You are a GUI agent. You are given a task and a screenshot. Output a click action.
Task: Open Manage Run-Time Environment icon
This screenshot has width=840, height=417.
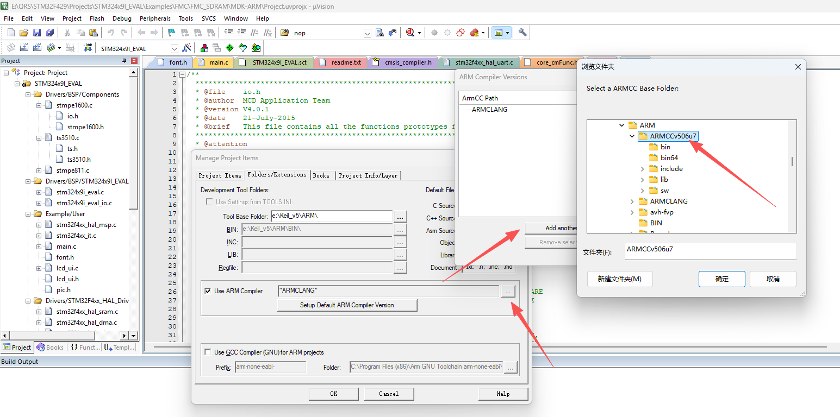click(229, 48)
